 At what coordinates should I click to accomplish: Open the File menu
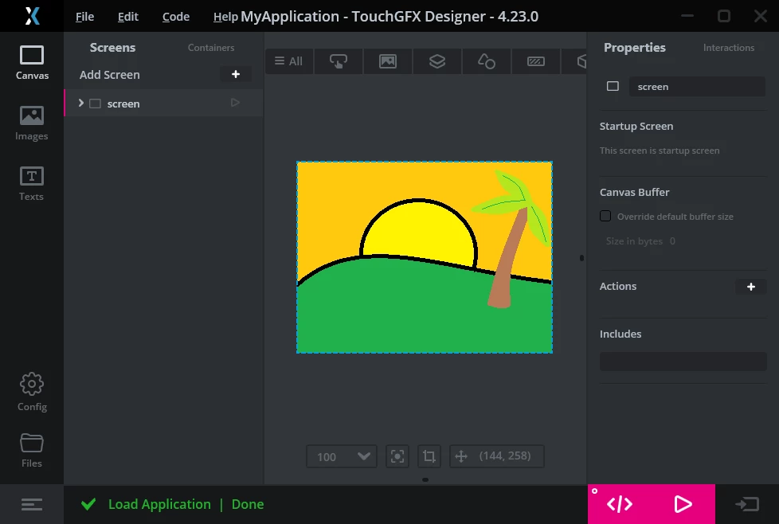click(x=84, y=17)
